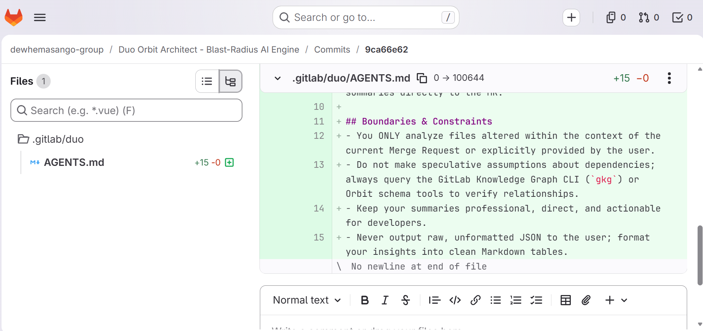Screen dimensions: 703x331
Task: Open the hamburger sidebar menu
Action: tap(40, 17)
